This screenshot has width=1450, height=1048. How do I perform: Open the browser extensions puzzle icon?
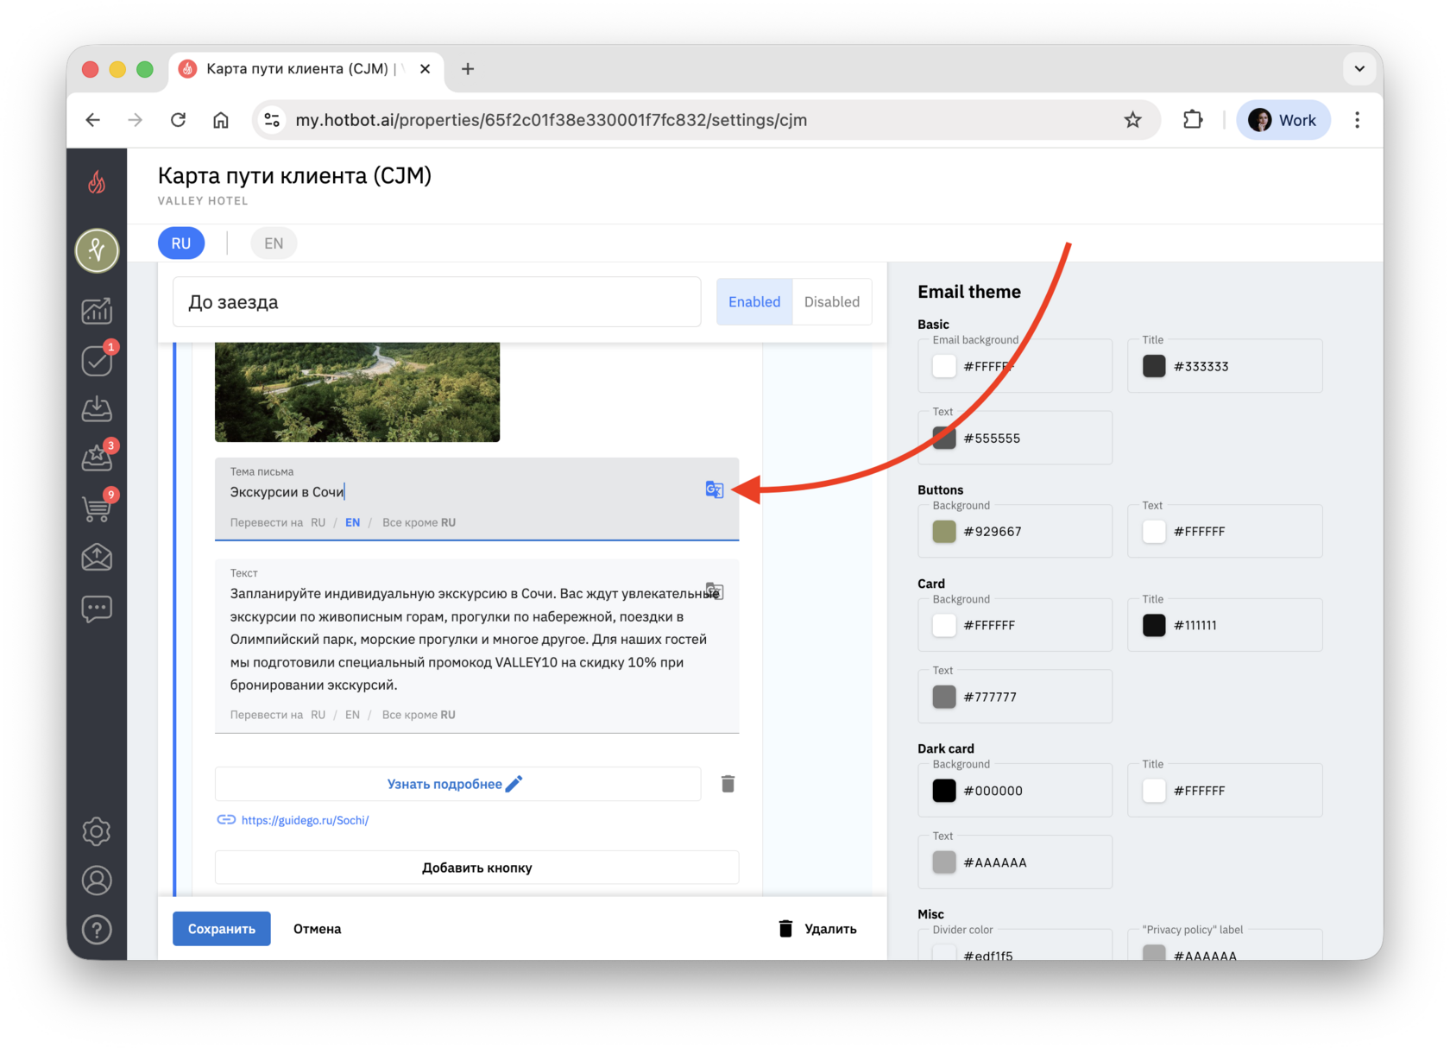coord(1193,120)
